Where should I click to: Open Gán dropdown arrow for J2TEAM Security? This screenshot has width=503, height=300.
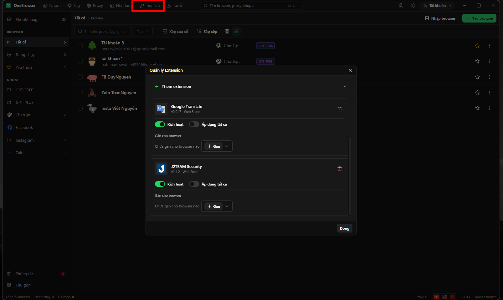pyautogui.click(x=227, y=206)
